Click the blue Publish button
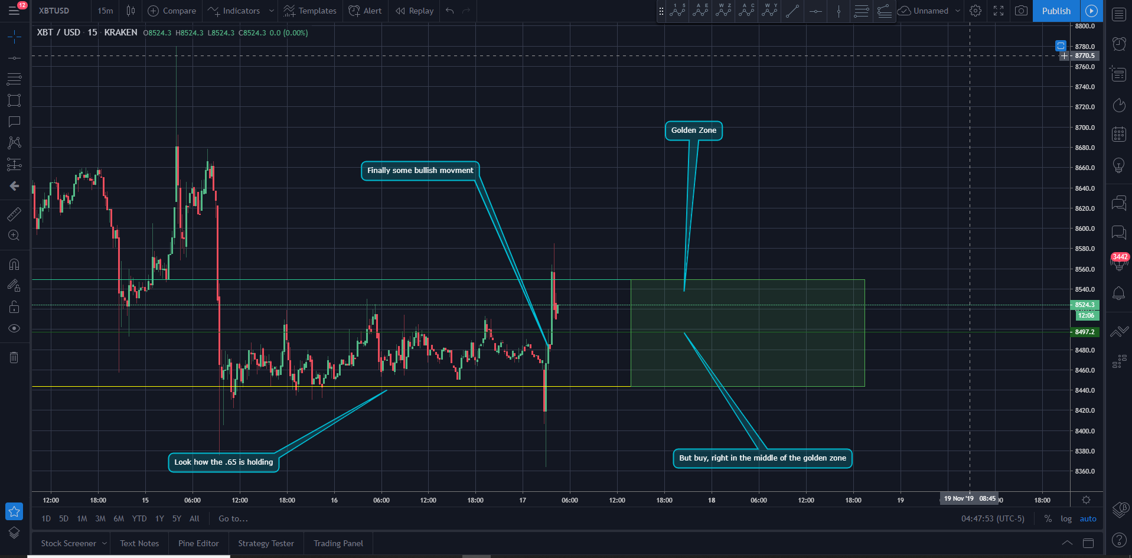 (1056, 11)
